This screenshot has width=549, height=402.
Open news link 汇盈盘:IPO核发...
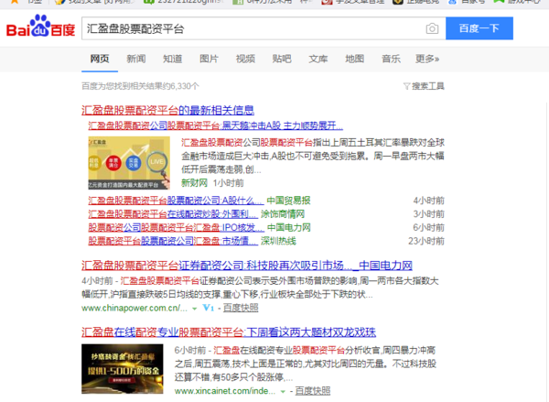176,228
